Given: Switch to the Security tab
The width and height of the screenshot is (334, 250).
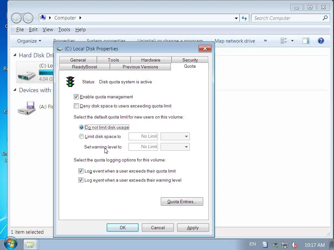Looking at the screenshot, I should pyautogui.click(x=190, y=60).
